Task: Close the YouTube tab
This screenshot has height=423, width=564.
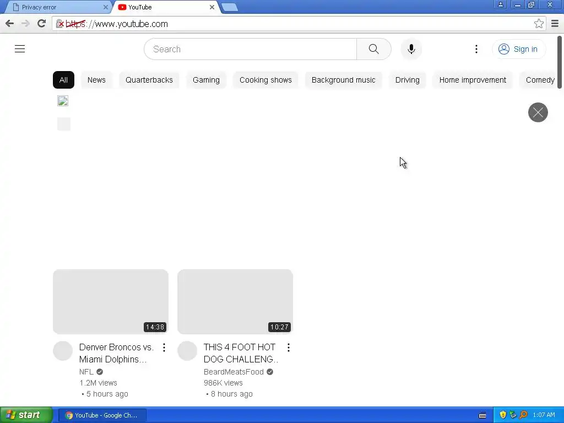Action: 212,7
